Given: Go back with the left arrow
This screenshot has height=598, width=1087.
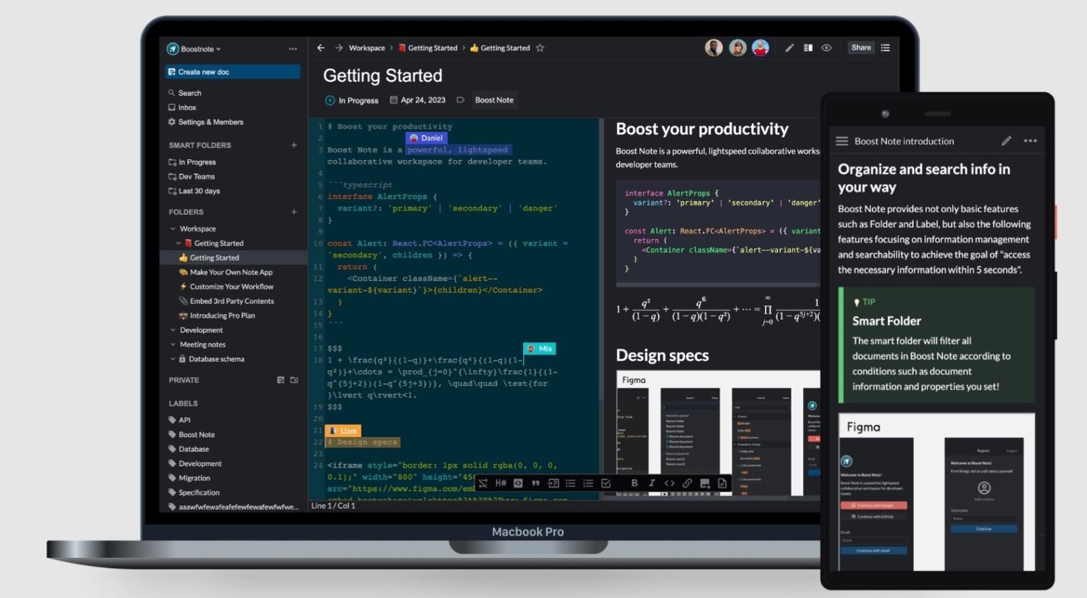Looking at the screenshot, I should click(321, 48).
